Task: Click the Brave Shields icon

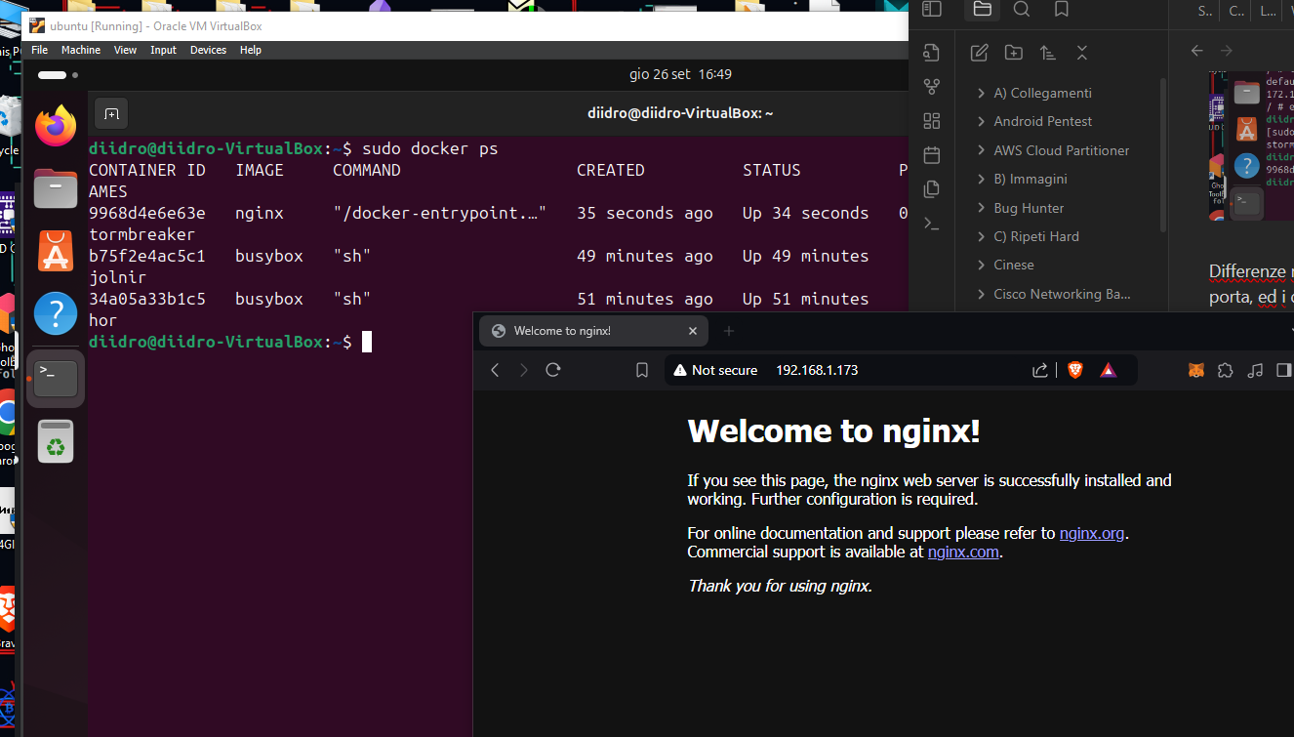Action: (1074, 370)
